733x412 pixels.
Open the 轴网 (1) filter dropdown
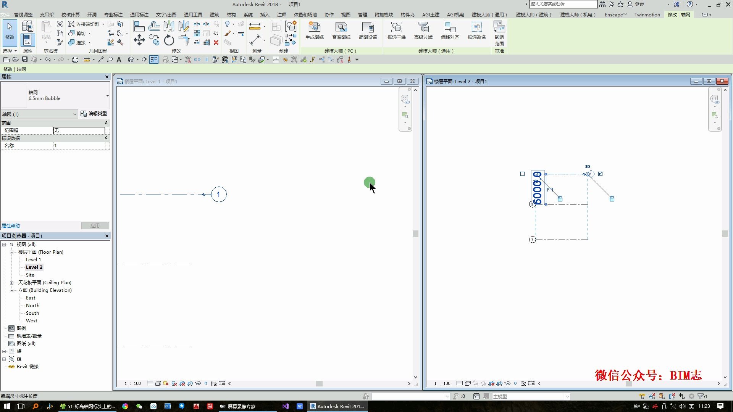click(x=74, y=114)
